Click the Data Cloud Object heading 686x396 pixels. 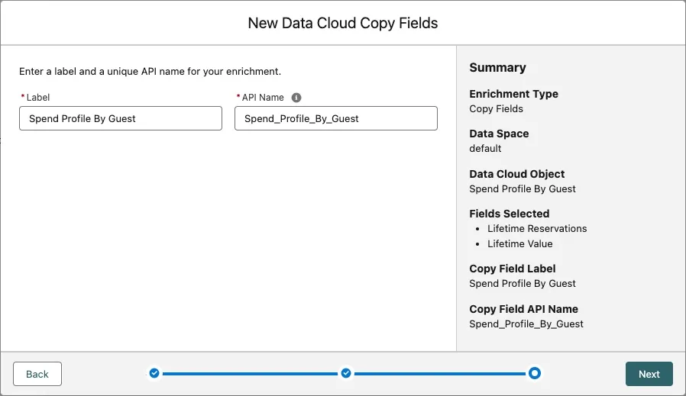tap(517, 174)
